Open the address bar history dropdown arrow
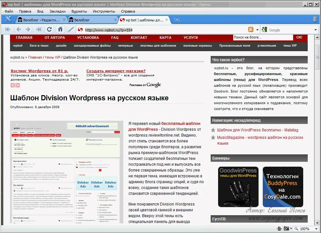Image resolution: width=321 pixels, height=233 pixels. point(258,30)
